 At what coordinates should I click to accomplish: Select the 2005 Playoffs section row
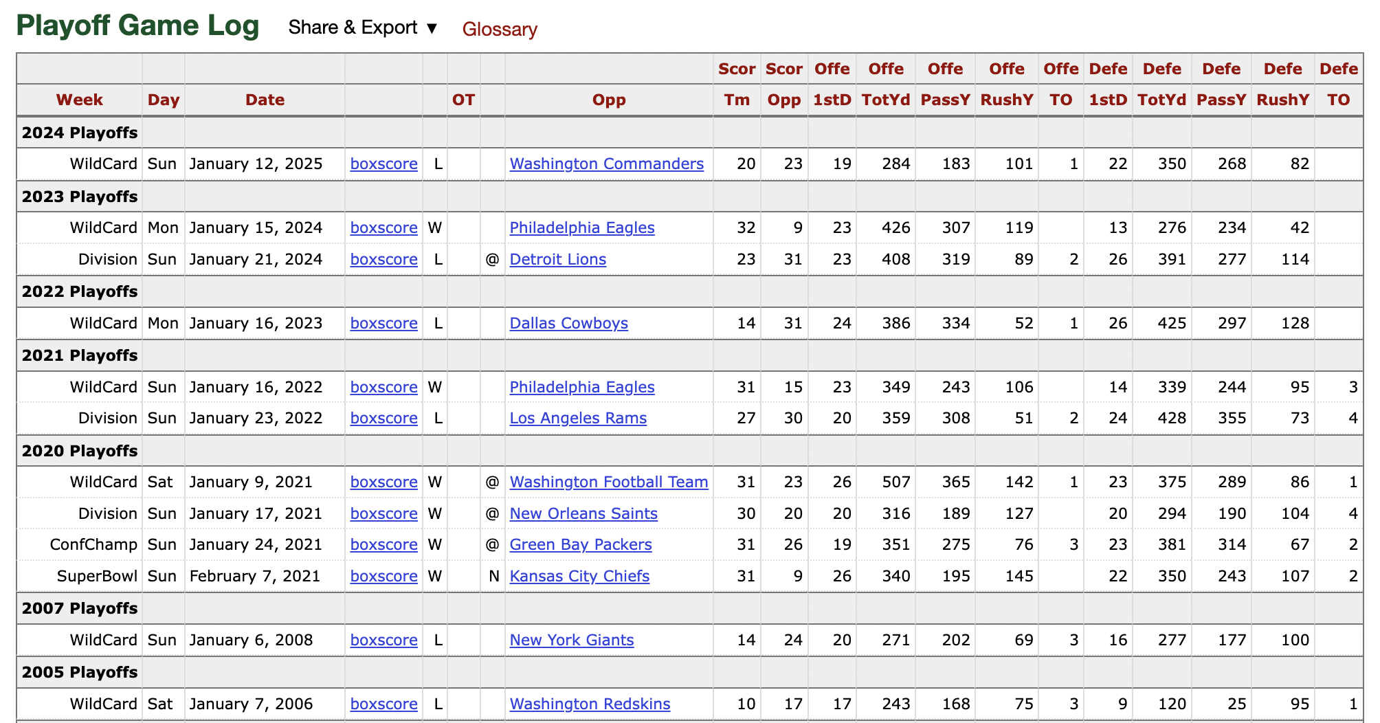tap(690, 672)
